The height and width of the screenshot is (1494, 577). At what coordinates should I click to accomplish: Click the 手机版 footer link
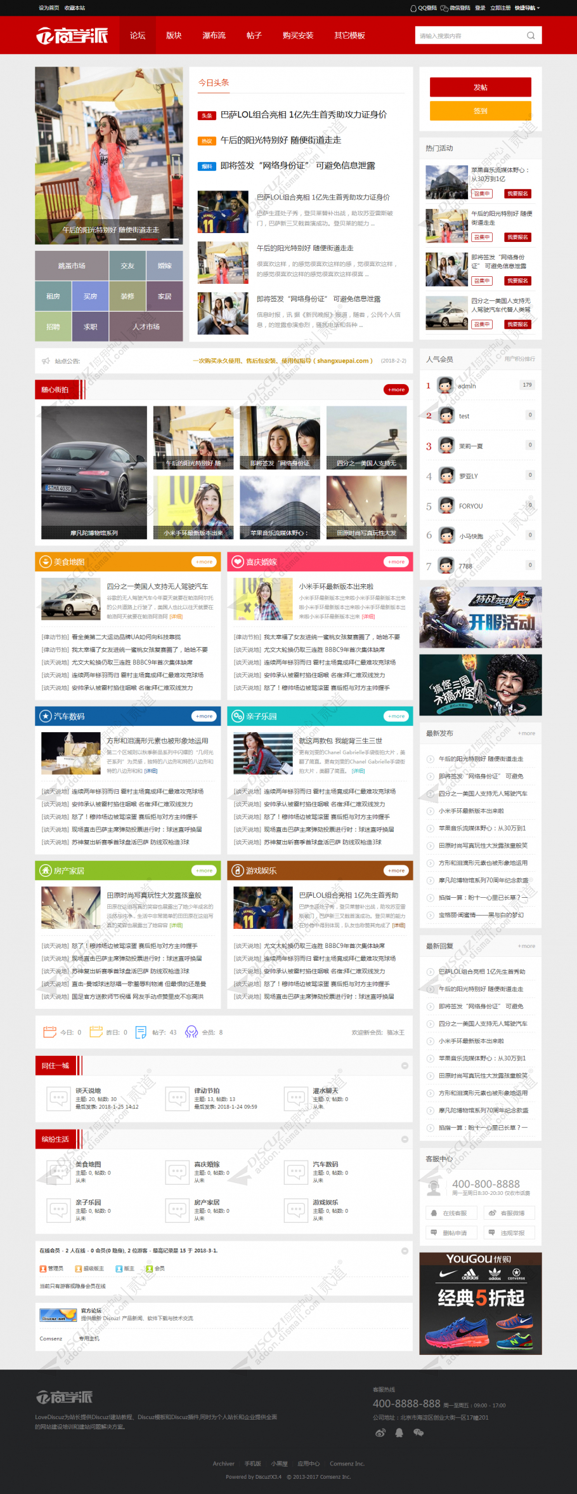(x=253, y=1464)
